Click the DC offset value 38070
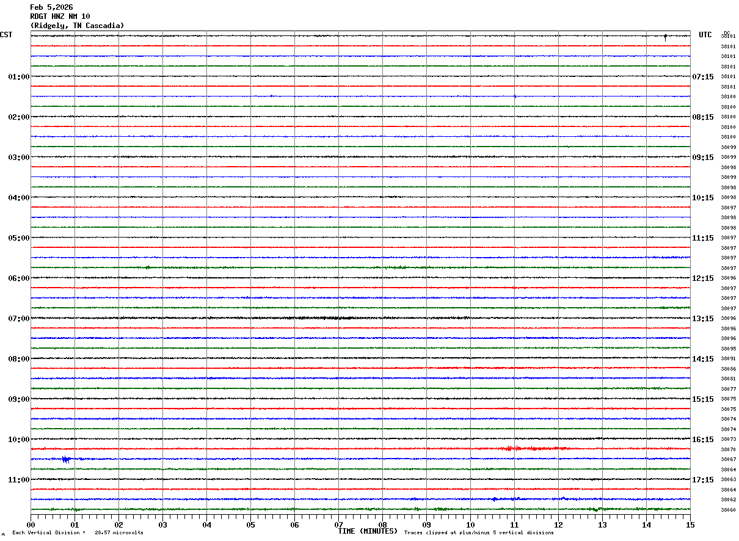Screen dimensions: 739x541 coord(728,449)
